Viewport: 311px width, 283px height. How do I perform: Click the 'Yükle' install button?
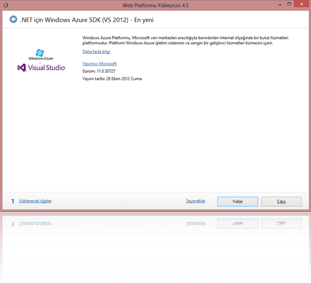tap(237, 202)
